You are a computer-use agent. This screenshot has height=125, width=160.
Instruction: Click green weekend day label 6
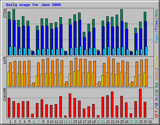click(x=34, y=122)
